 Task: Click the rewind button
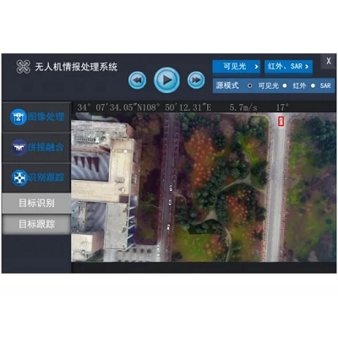(138, 80)
